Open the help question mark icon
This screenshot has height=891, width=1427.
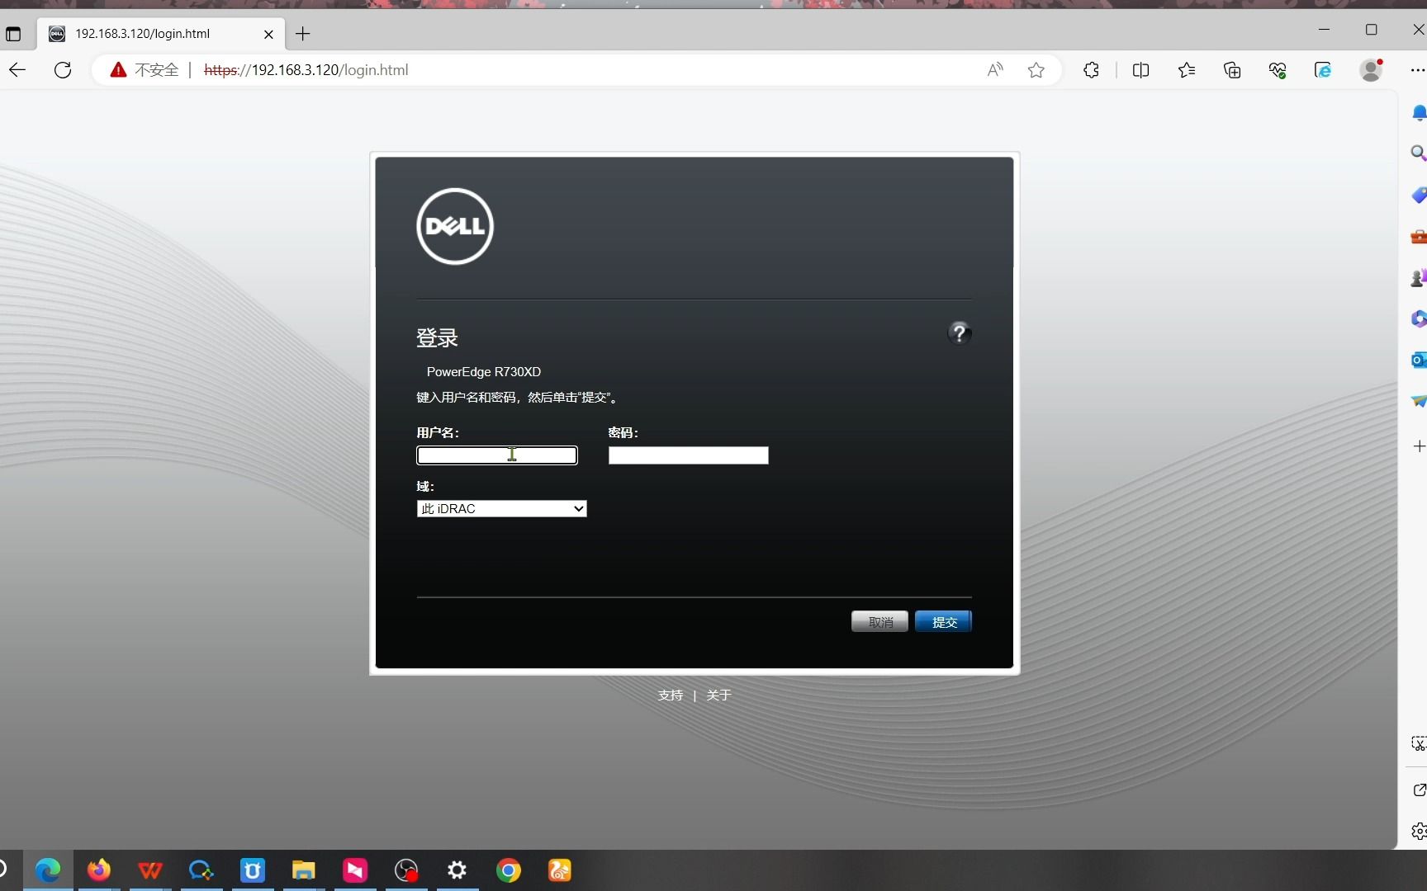(x=959, y=333)
